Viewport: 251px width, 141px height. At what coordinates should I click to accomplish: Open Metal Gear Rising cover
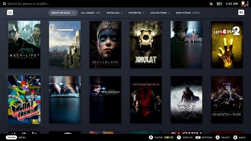(x=65, y=99)
